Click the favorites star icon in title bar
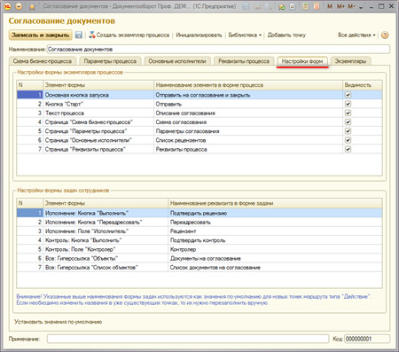Image resolution: width=399 pixels, height=352 pixels. pos(32,6)
